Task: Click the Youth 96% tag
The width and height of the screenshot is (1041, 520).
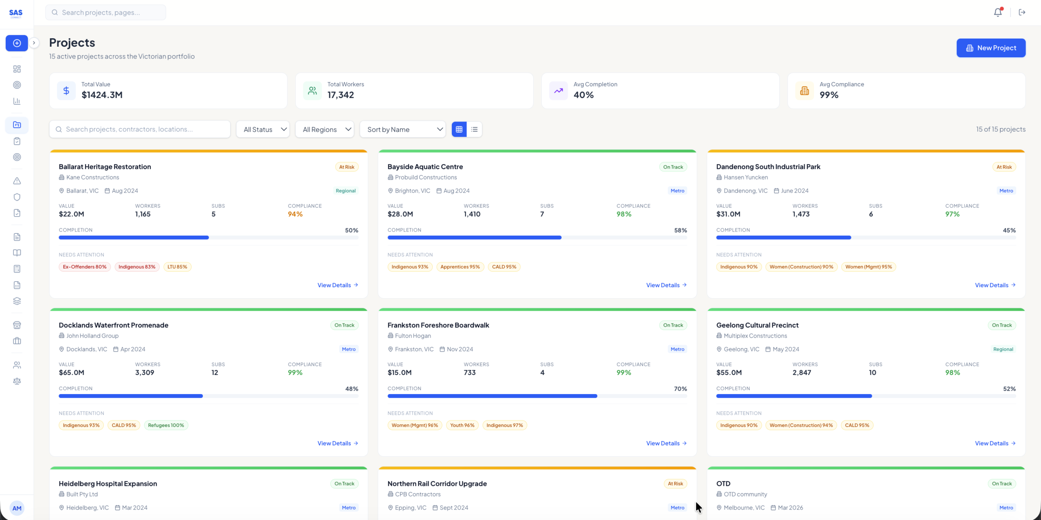Action: click(x=462, y=425)
